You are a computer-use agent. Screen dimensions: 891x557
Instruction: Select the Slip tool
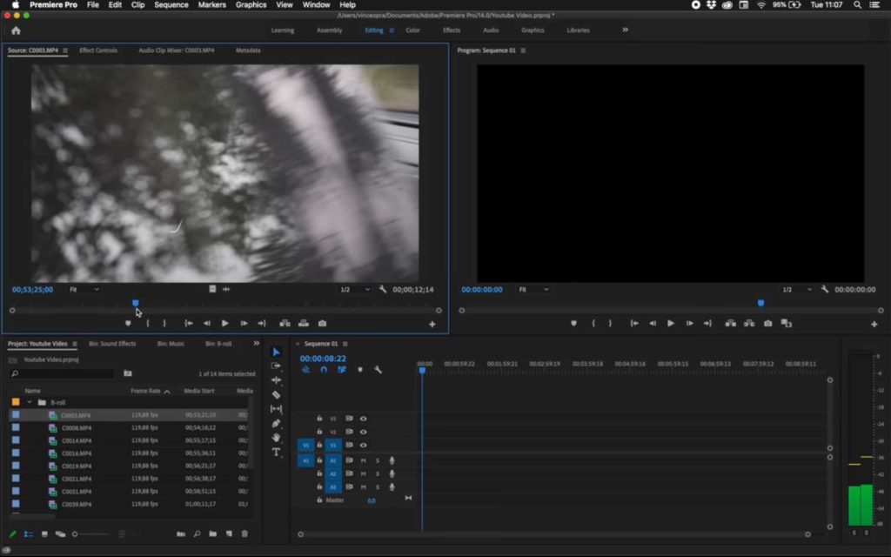(x=276, y=409)
